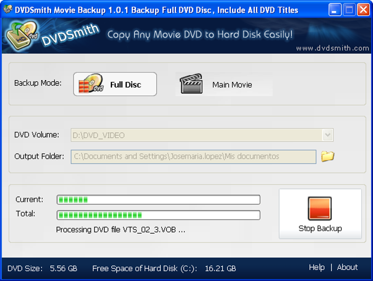Click the DVDSmith logo in banner

pyautogui.click(x=53, y=35)
